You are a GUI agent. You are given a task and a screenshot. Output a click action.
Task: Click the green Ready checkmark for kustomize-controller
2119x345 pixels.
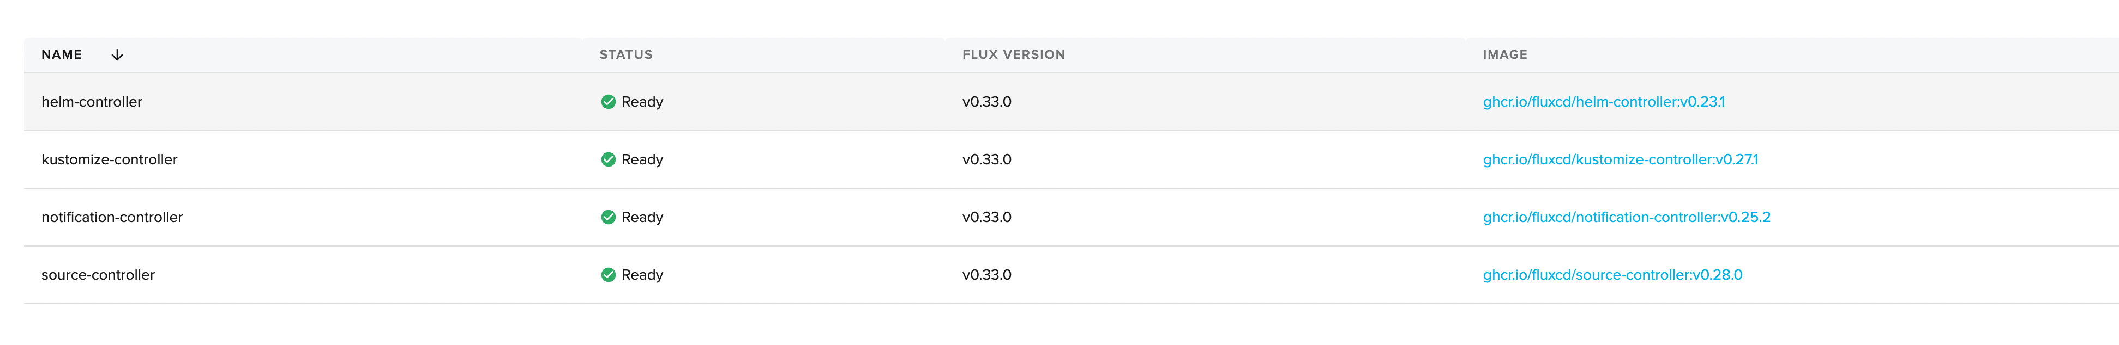(608, 159)
